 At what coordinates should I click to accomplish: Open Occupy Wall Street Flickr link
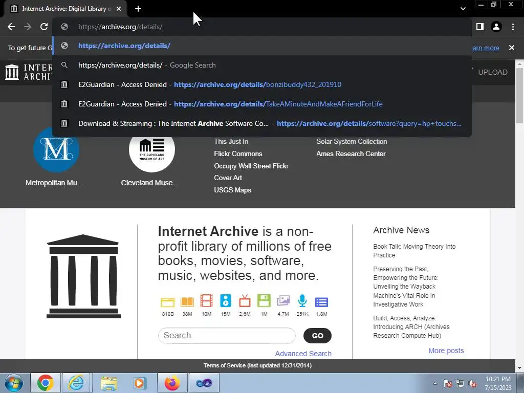point(251,166)
